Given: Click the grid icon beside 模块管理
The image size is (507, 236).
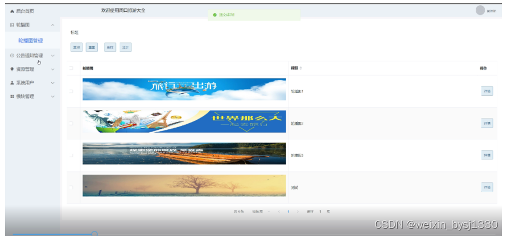Looking at the screenshot, I should pos(13,96).
